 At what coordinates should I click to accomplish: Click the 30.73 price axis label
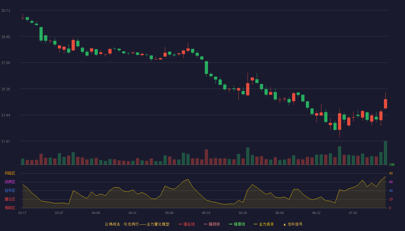[x=5, y=10]
